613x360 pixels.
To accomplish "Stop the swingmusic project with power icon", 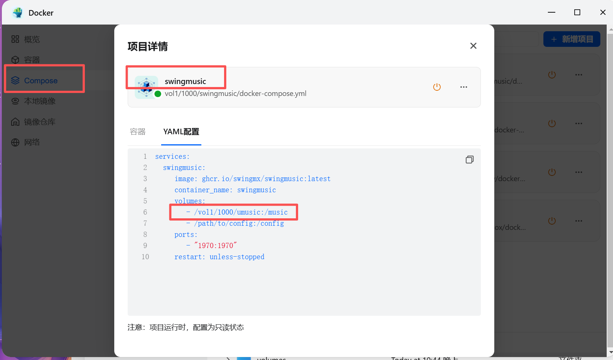I will [x=437, y=87].
